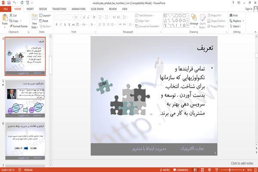The height and width of the screenshot is (172, 258).
Task: Toggle Underline formatting
Action: click(65, 25)
